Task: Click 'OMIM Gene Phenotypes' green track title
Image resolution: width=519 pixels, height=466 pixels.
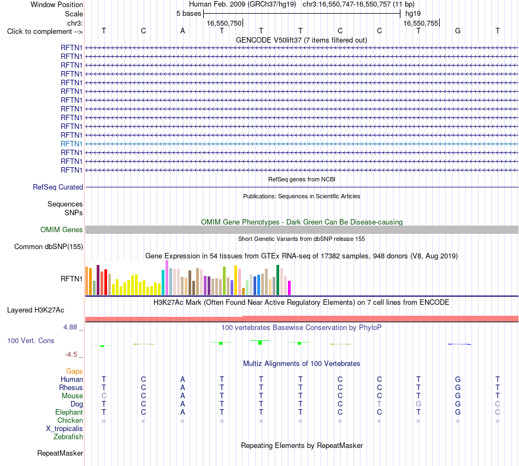Action: (x=302, y=222)
